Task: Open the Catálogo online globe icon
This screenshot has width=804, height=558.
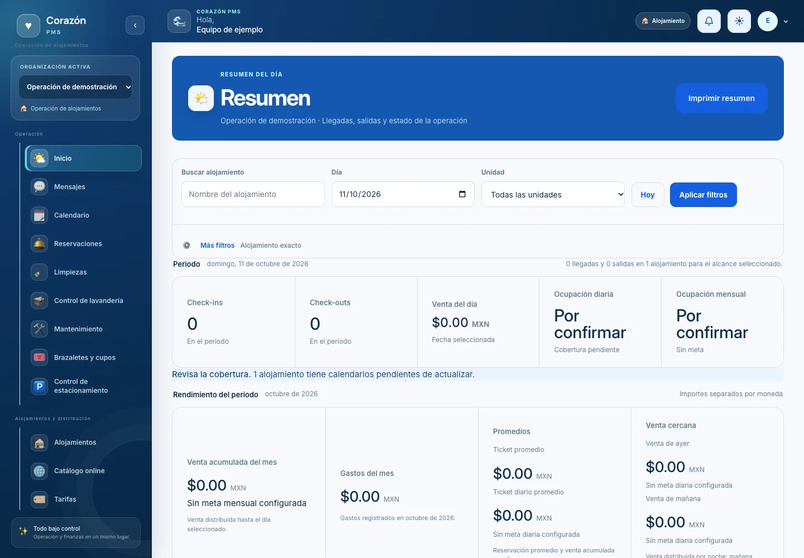Action: pyautogui.click(x=40, y=471)
